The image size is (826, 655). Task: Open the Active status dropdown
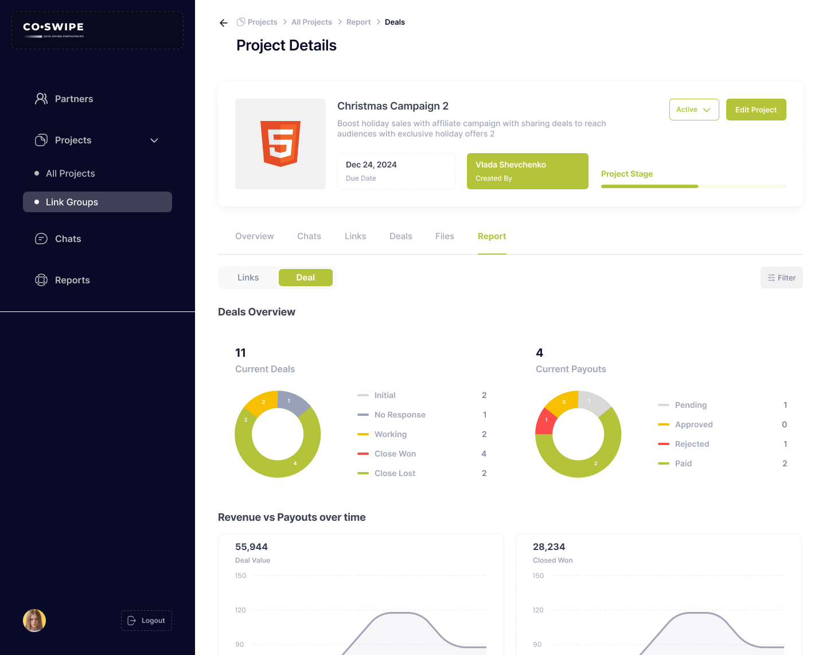pyautogui.click(x=693, y=110)
